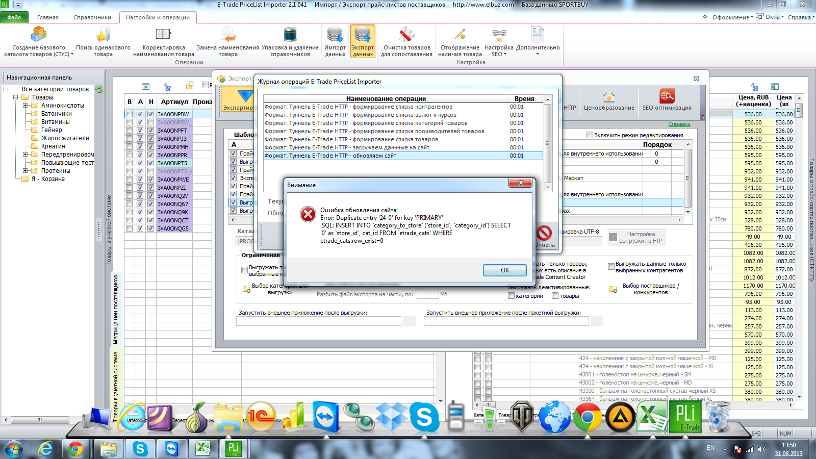Viewport: 816px width, 459px height.
Task: Click the panel-collapse icon above the 'Цена' column
Action: click(775, 87)
